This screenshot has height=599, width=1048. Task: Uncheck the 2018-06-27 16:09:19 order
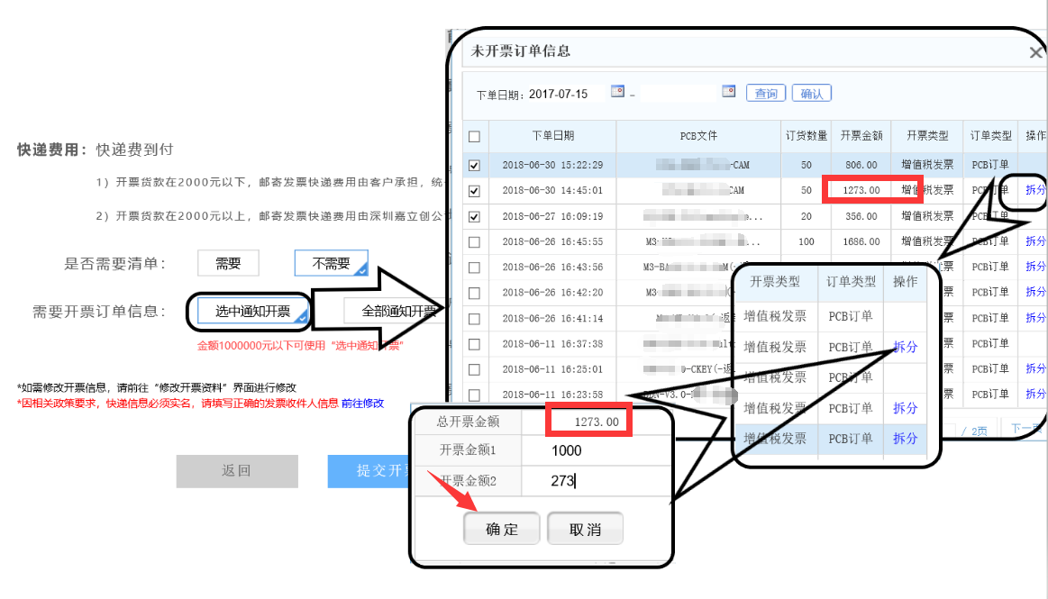click(475, 217)
